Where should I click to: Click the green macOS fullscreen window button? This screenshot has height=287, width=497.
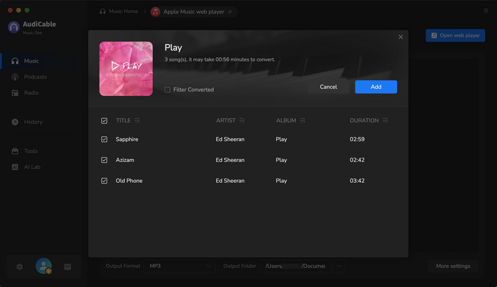point(27,10)
